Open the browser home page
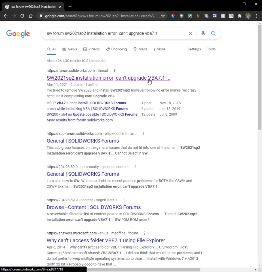262x272 pixels. point(31,16)
